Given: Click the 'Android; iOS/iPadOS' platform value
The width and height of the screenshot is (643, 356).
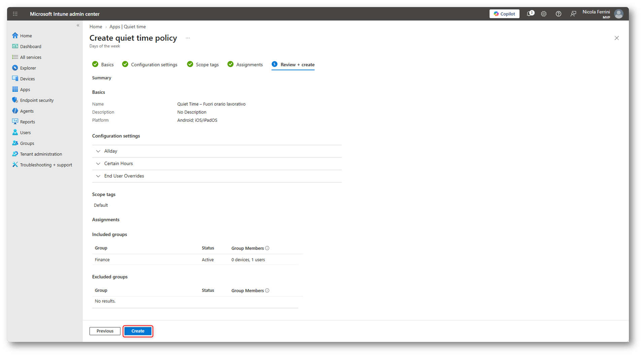Looking at the screenshot, I should (197, 120).
